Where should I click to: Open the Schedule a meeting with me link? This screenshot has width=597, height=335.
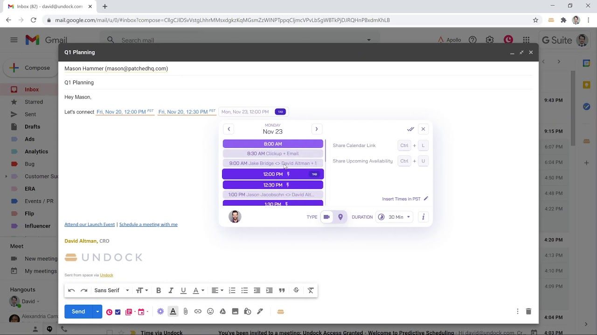coord(148,224)
